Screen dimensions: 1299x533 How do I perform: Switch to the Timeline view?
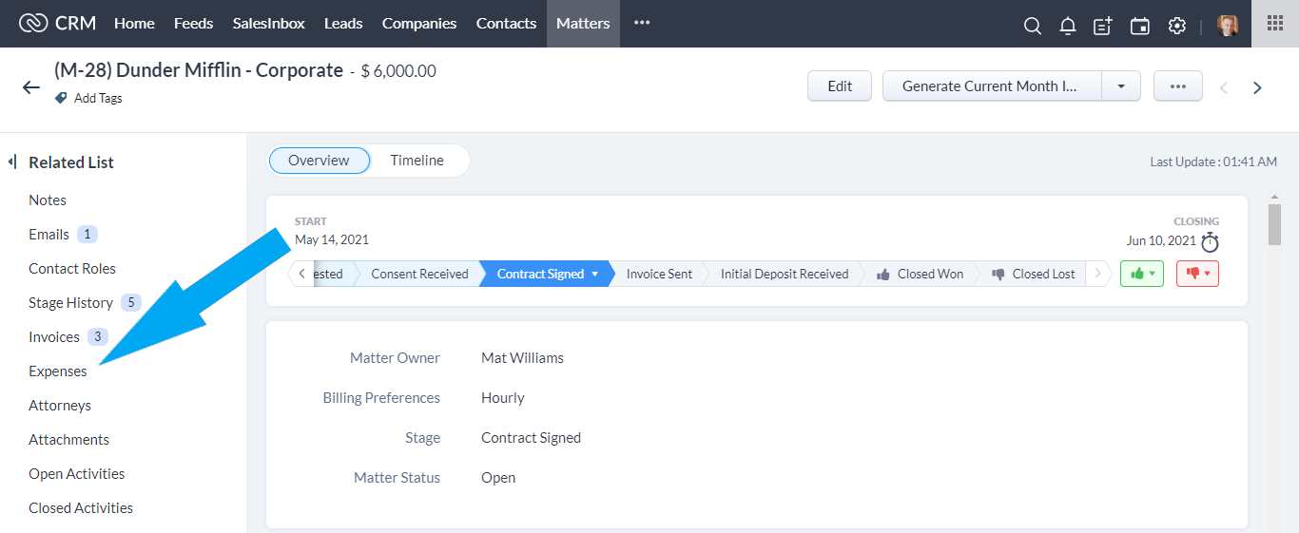[x=417, y=161]
